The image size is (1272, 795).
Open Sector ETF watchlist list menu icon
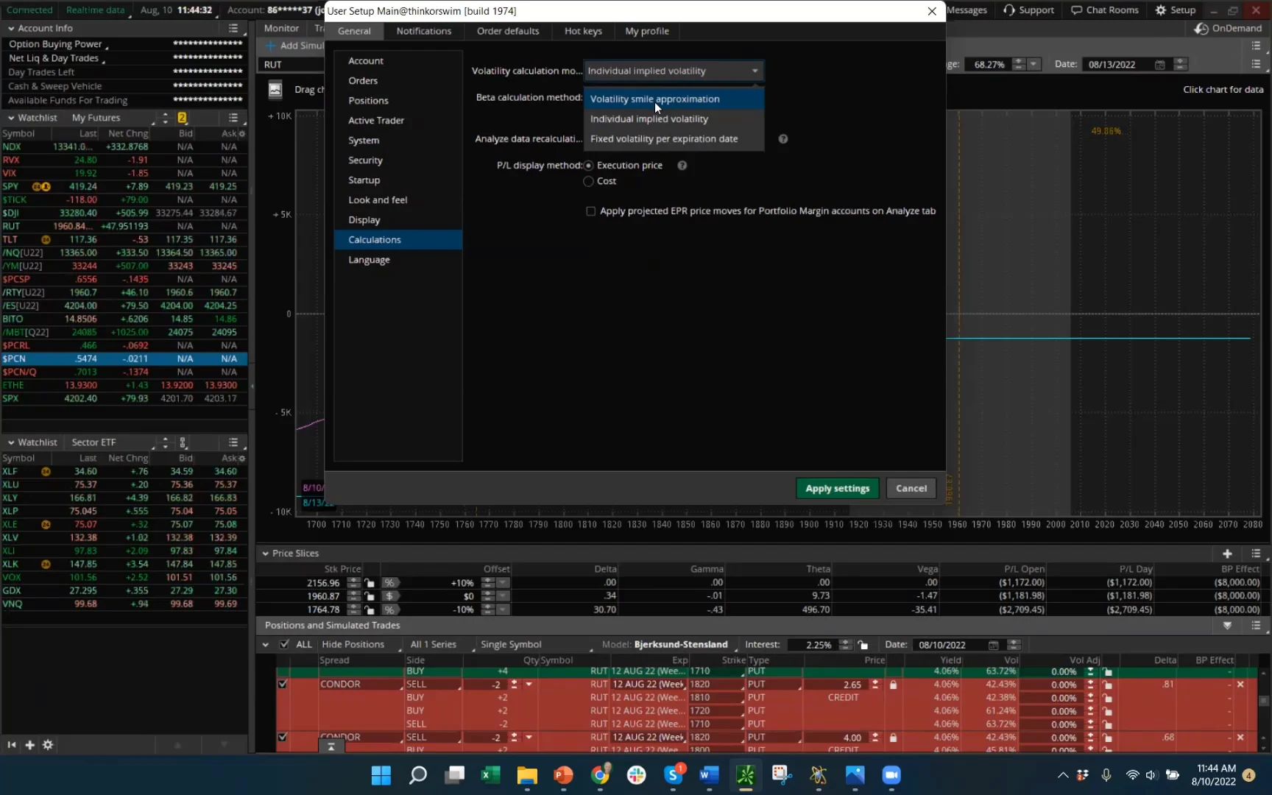pos(233,442)
